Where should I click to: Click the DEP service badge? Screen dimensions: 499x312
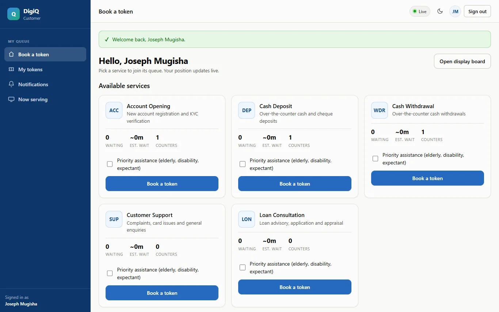[247, 110]
